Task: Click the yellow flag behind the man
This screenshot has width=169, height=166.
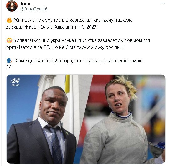Action: (x=67, y=84)
